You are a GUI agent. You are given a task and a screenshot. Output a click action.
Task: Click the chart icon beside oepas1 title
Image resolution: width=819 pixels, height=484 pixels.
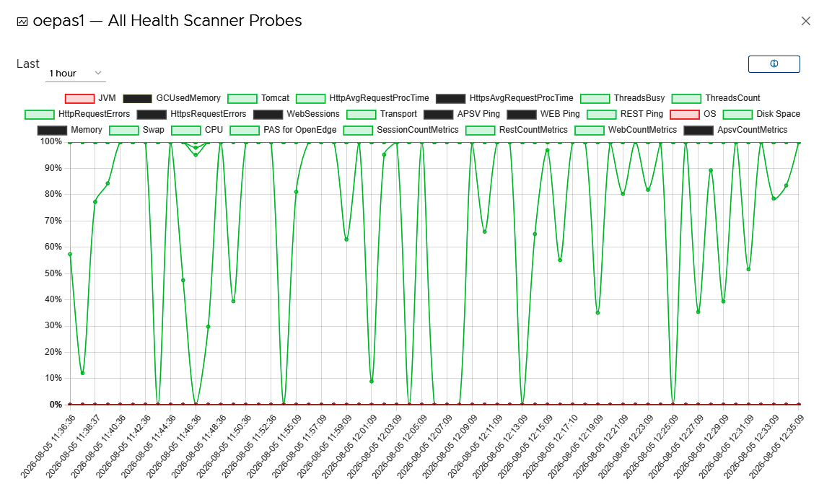pyautogui.click(x=22, y=22)
